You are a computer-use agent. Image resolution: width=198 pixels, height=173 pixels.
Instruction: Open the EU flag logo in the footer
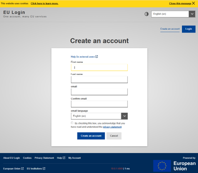coord(162,166)
